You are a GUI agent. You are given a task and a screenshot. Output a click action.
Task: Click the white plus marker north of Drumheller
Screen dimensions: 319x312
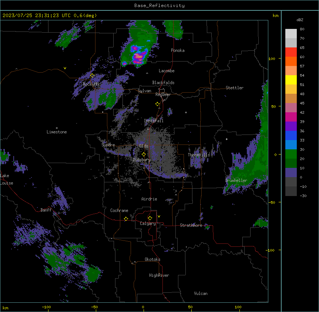pyautogui.click(x=226, y=139)
